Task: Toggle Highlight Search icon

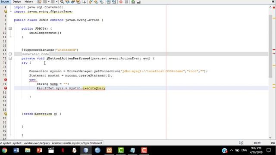Action: coord(78,2)
